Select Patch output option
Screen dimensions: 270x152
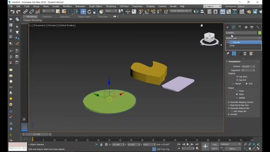(237, 91)
